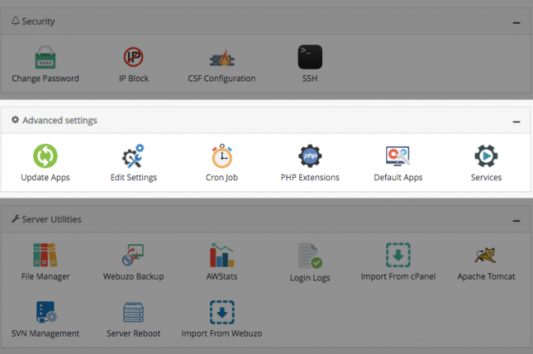Click the Server Reboot label

click(x=133, y=333)
